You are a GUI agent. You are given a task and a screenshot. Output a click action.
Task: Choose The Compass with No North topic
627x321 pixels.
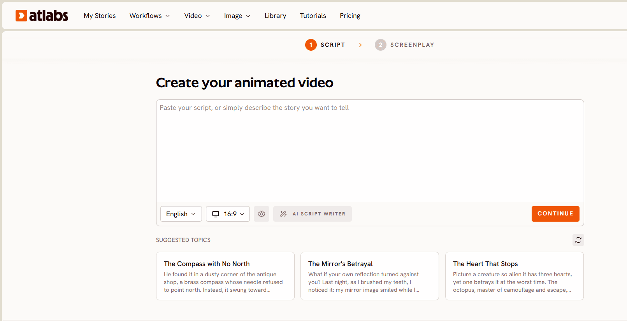[x=225, y=276]
